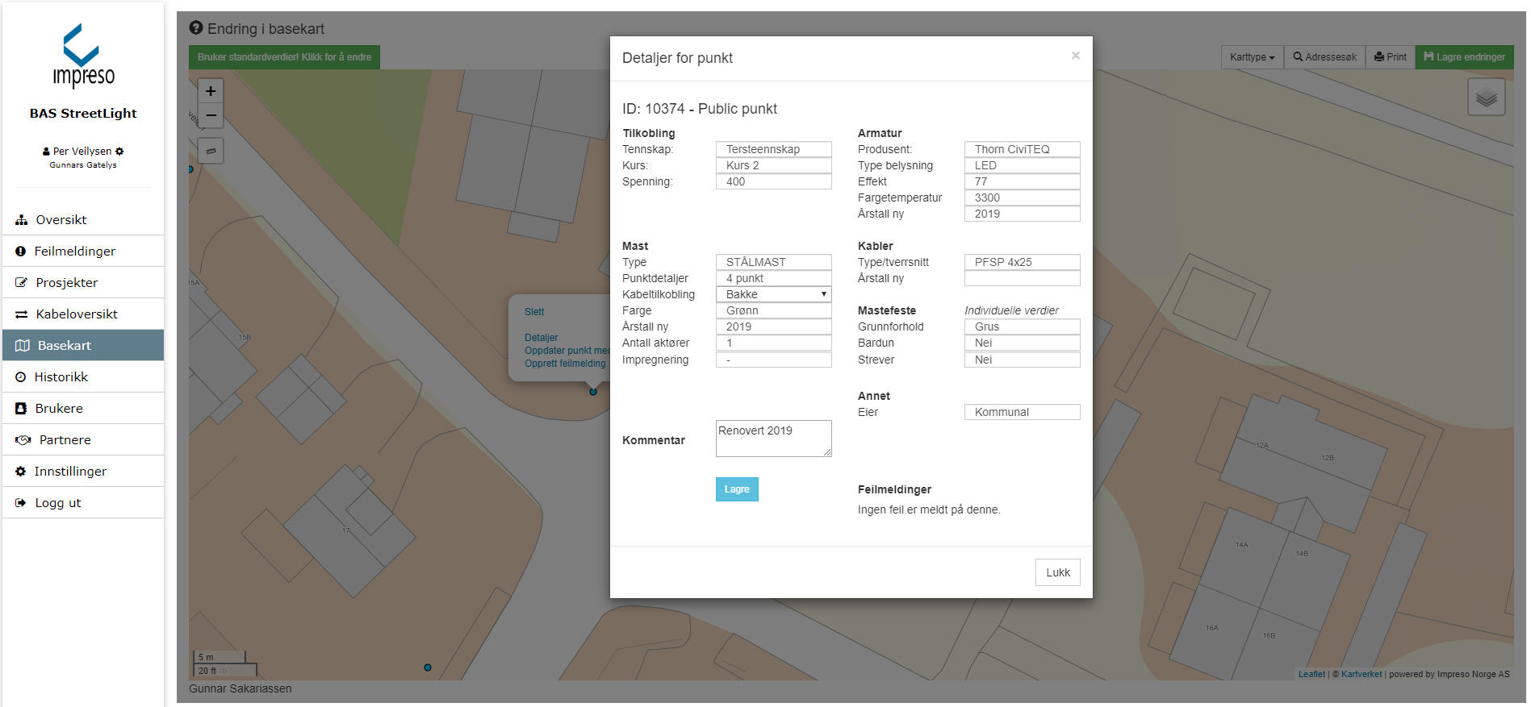
Task: Click the help icon beside Endring i basekart
Action: (x=196, y=28)
